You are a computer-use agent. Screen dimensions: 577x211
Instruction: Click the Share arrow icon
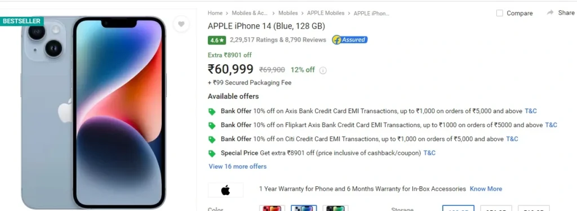point(550,12)
